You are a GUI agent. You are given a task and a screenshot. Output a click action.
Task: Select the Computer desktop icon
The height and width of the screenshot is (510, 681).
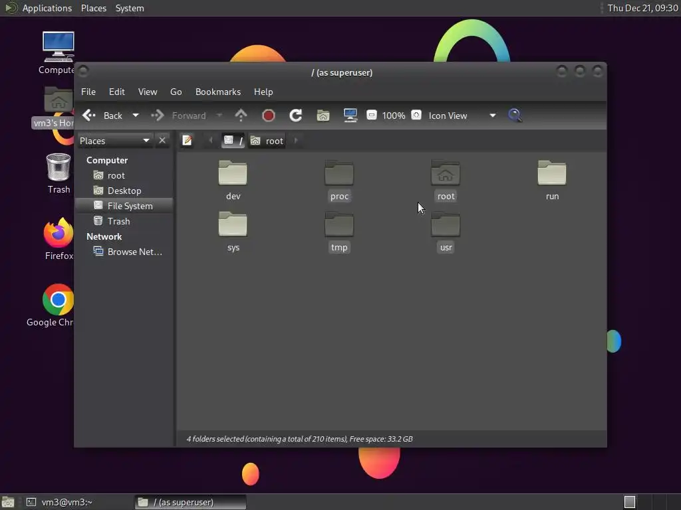(x=59, y=47)
